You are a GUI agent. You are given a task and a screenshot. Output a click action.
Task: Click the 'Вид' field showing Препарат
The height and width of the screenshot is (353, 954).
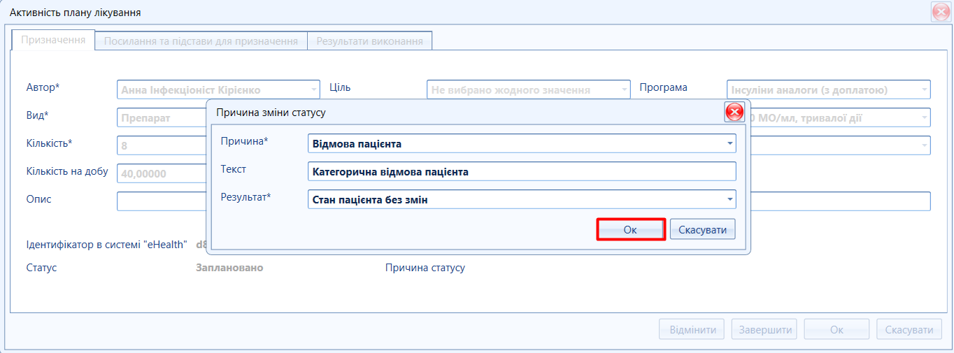pos(162,117)
